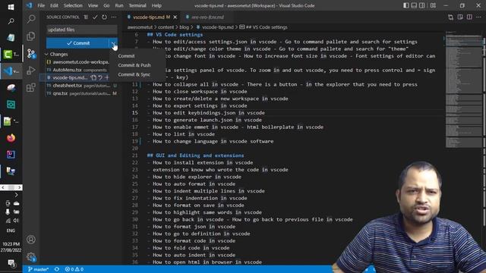Open the blog breadcrumb dropdown
This screenshot has height=273, width=486.
point(184,27)
